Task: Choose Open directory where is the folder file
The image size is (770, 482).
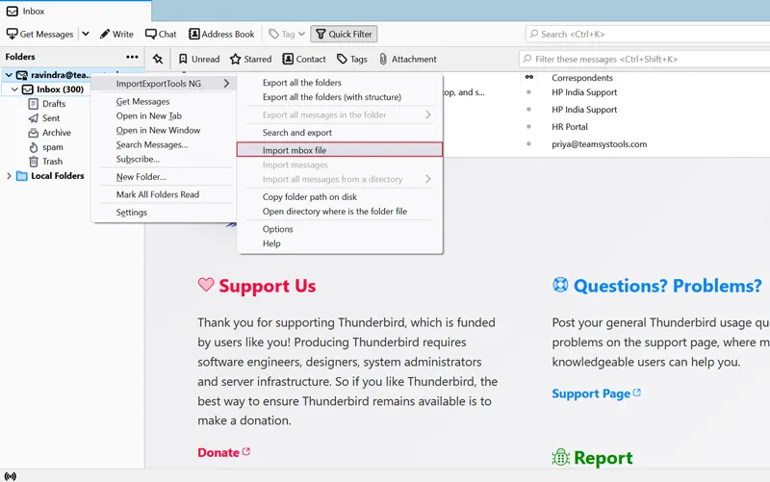Action: [334, 212]
